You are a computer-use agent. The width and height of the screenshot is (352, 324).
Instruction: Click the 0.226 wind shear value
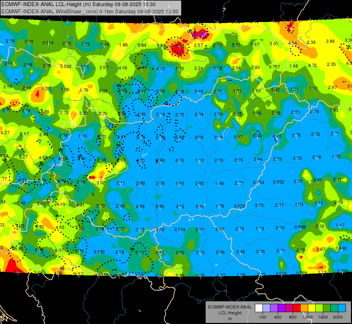click(x=302, y=273)
